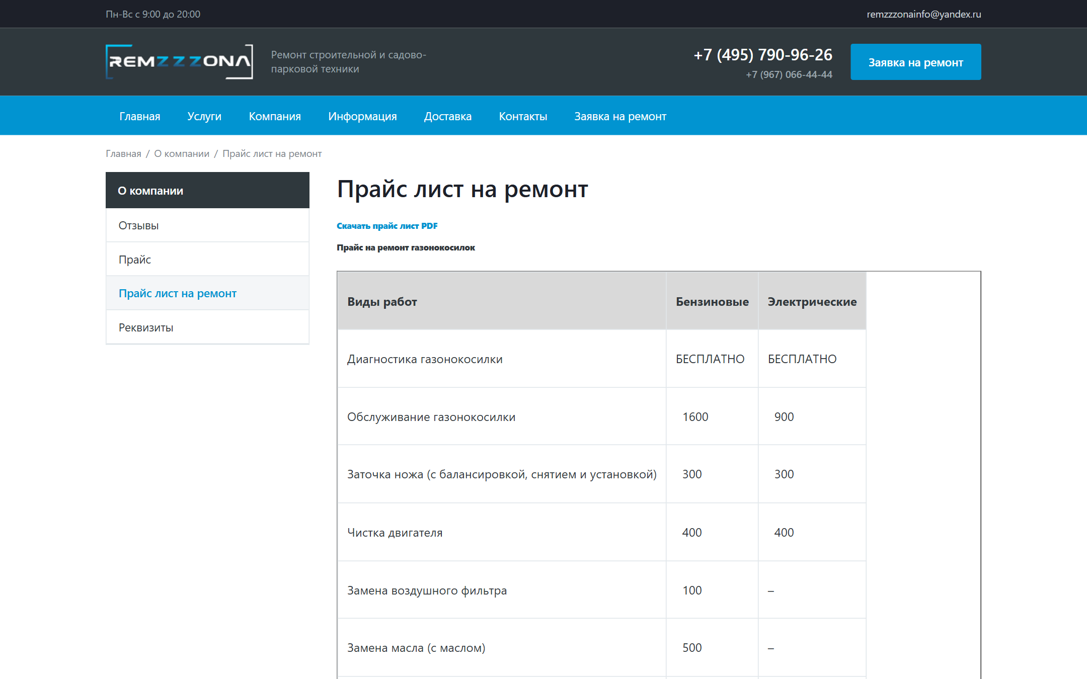Image resolution: width=1087 pixels, height=679 pixels.
Task: Click the Прайс на ремонт газонокосилок subtitle
Action: (406, 247)
